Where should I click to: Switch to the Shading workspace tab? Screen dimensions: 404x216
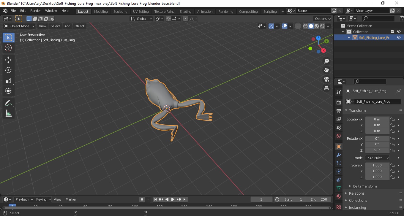tap(185, 12)
